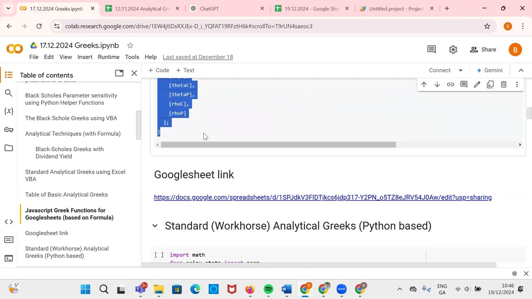Open the Files folder icon in sidebar
This screenshot has height=299, width=532.
point(9,148)
